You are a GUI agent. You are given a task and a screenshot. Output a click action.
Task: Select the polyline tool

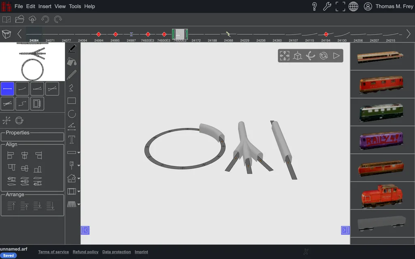coord(71,88)
